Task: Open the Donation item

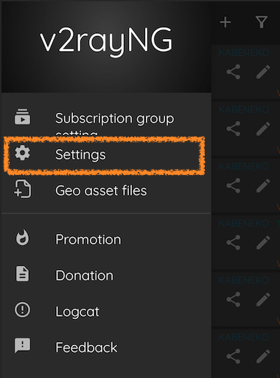Action: [106, 275]
